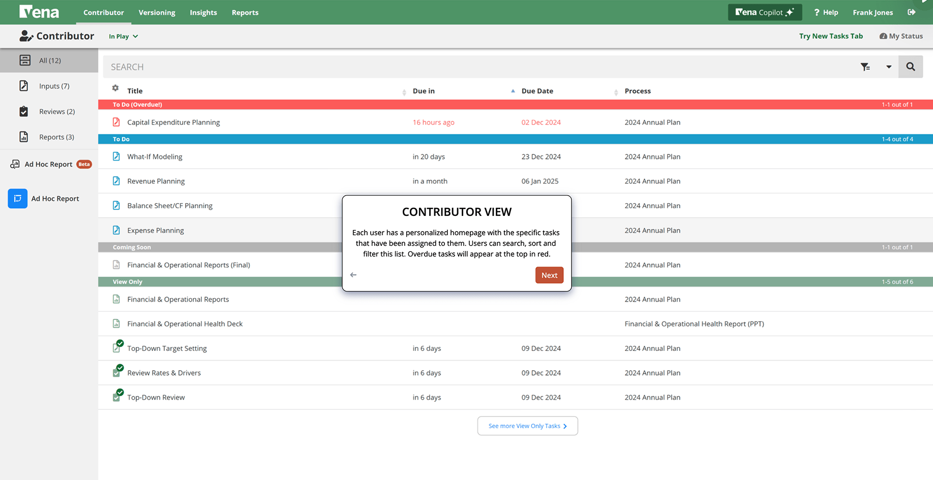Open the filter icon in search bar
This screenshot has height=480, width=933.
point(865,67)
